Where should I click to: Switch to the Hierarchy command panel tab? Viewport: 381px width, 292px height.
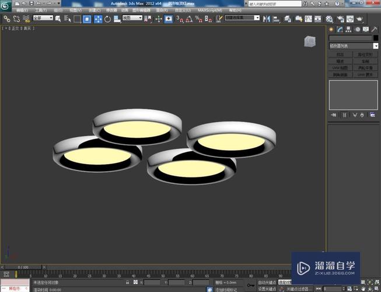click(x=348, y=29)
